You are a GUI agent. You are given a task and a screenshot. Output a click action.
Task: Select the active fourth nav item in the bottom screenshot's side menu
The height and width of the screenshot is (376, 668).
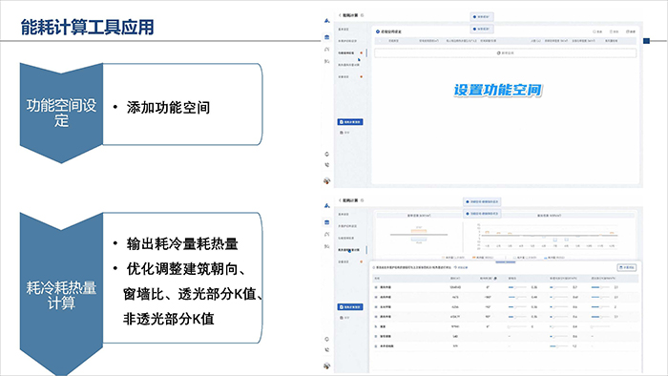pos(350,250)
